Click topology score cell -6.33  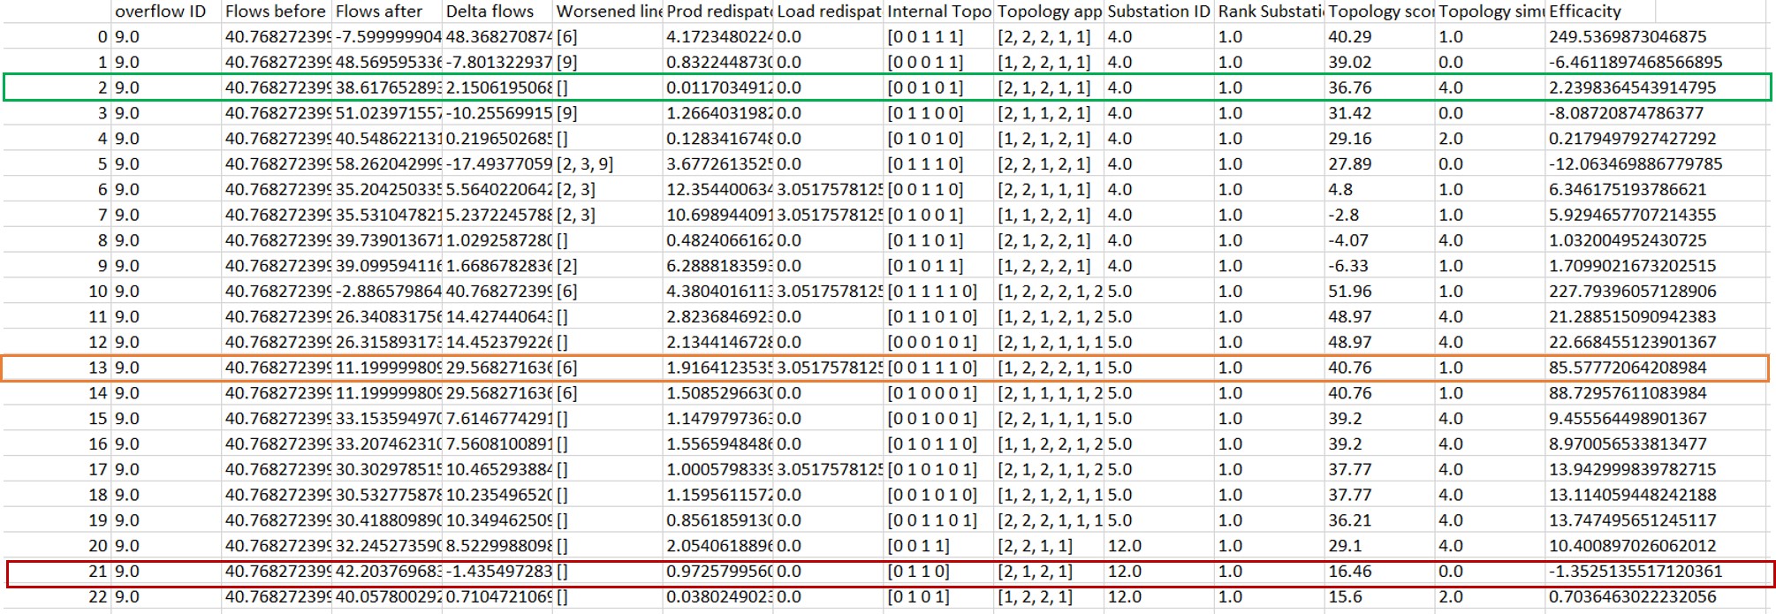pyautogui.click(x=1348, y=266)
